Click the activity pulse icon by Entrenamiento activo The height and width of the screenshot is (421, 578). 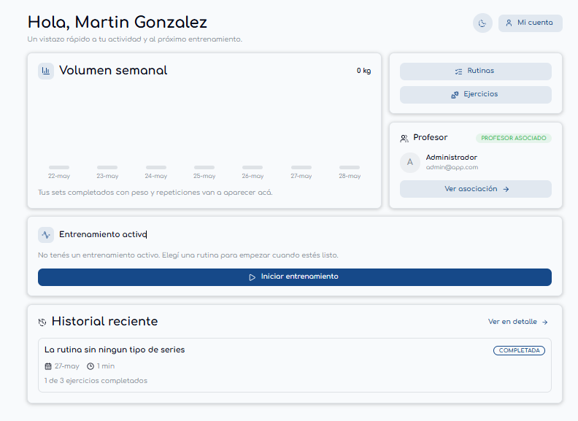(x=46, y=235)
